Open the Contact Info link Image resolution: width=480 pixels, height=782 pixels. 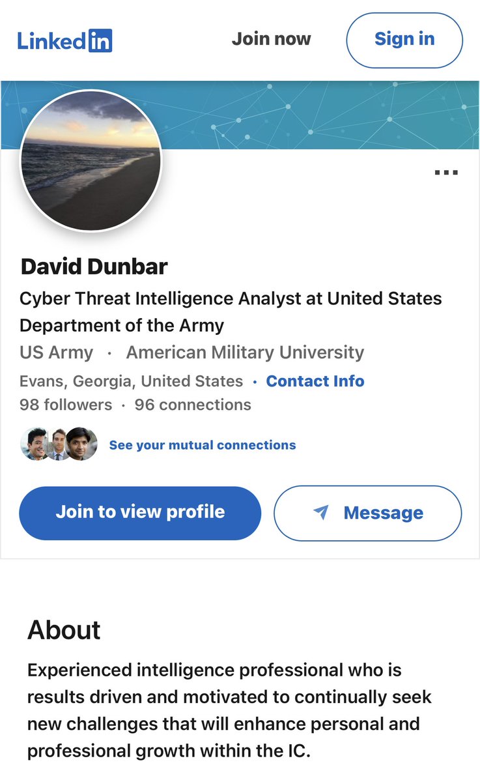click(315, 381)
